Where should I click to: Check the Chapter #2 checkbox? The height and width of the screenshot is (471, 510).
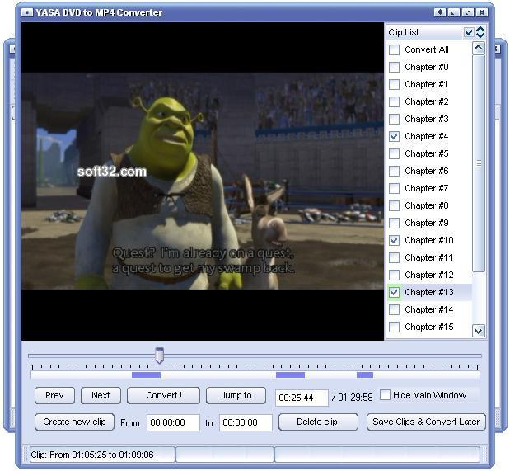[394, 101]
